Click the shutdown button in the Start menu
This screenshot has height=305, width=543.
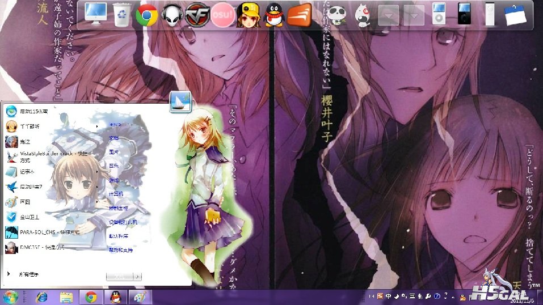tap(120, 277)
